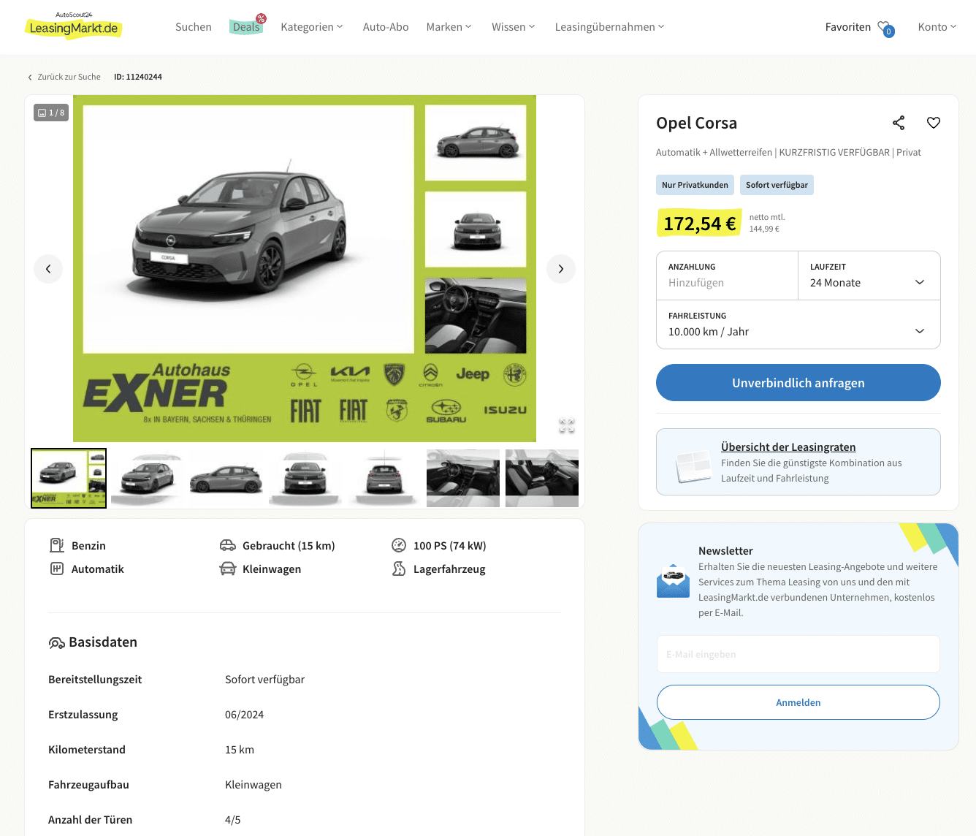This screenshot has width=976, height=836.
Task: Show next gallery image arrow
Action: coord(561,269)
